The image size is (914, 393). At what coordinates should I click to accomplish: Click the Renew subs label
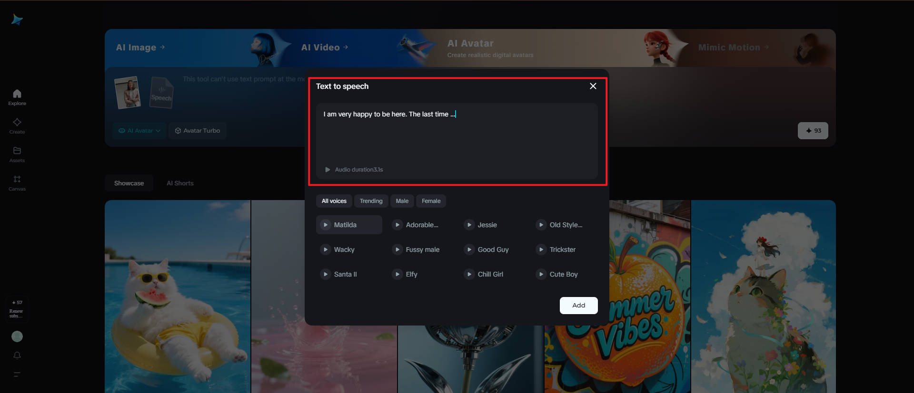[x=16, y=314]
